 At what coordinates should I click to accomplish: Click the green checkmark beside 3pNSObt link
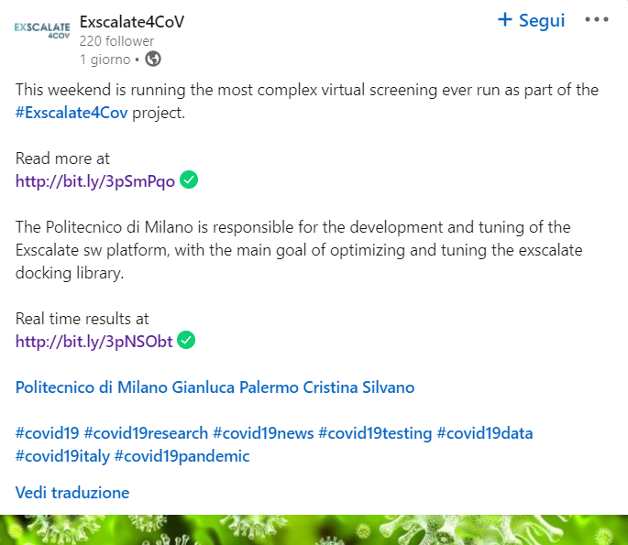point(187,341)
